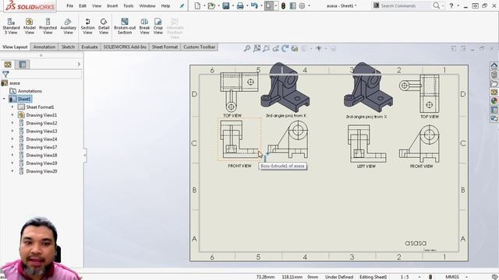Image resolution: width=499 pixels, height=280 pixels.
Task: Select the shaded isometric view near FRONT VIEW
Action: pyautogui.click(x=285, y=87)
